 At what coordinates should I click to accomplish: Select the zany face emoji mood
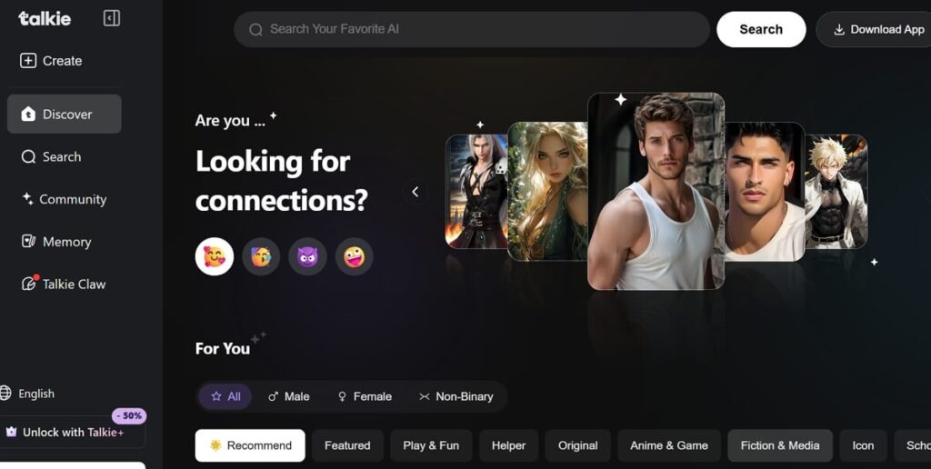coord(355,256)
